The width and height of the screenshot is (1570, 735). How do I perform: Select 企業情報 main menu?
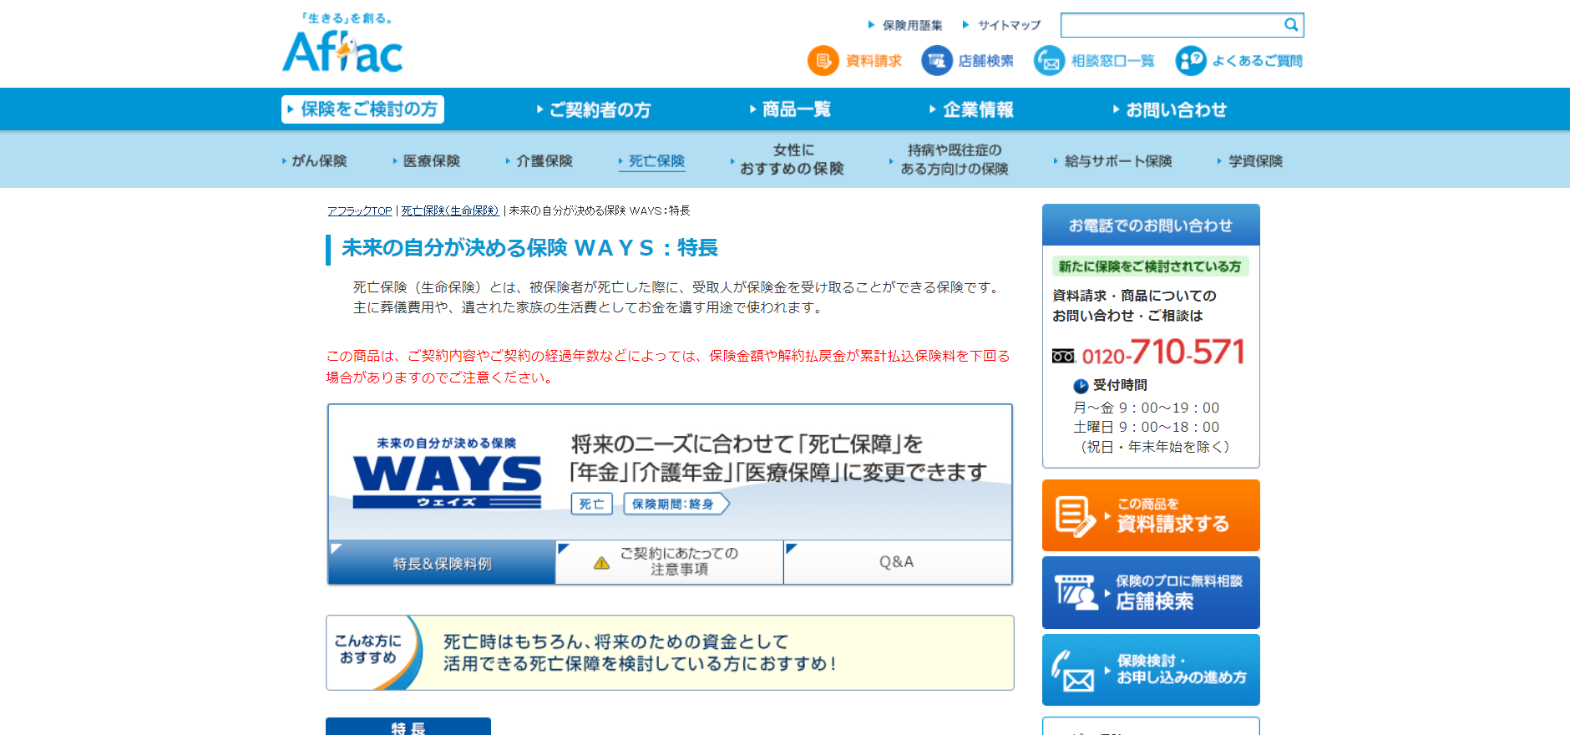(971, 109)
